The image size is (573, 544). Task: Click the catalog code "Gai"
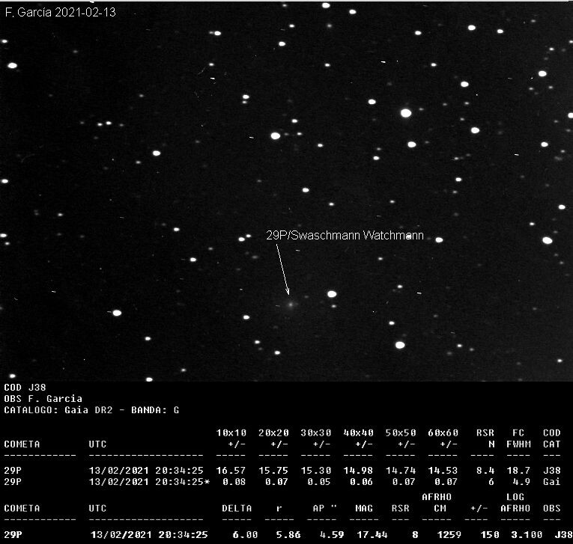(552, 482)
